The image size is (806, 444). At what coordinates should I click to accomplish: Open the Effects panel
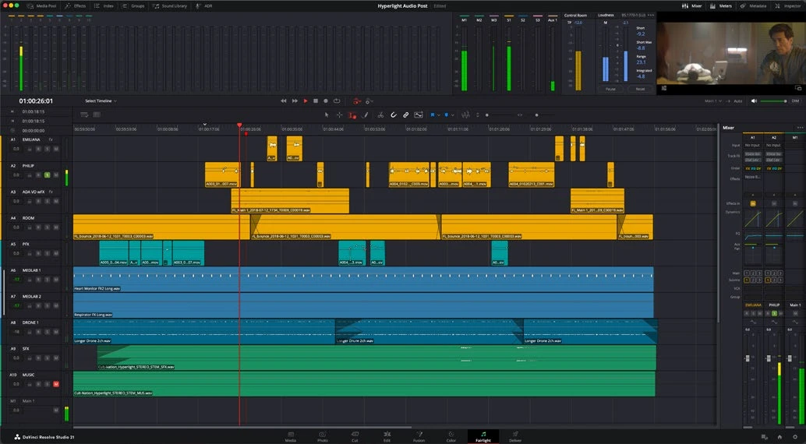tap(76, 5)
